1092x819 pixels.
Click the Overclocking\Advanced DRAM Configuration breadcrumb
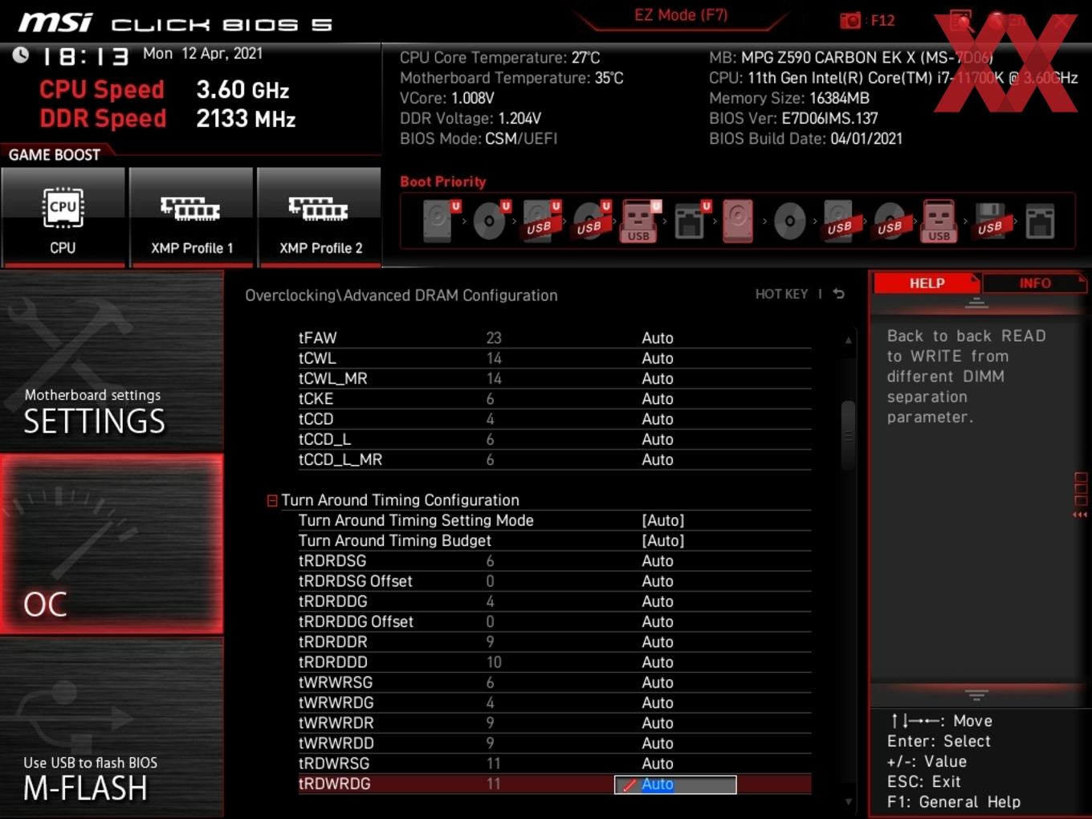click(x=401, y=295)
